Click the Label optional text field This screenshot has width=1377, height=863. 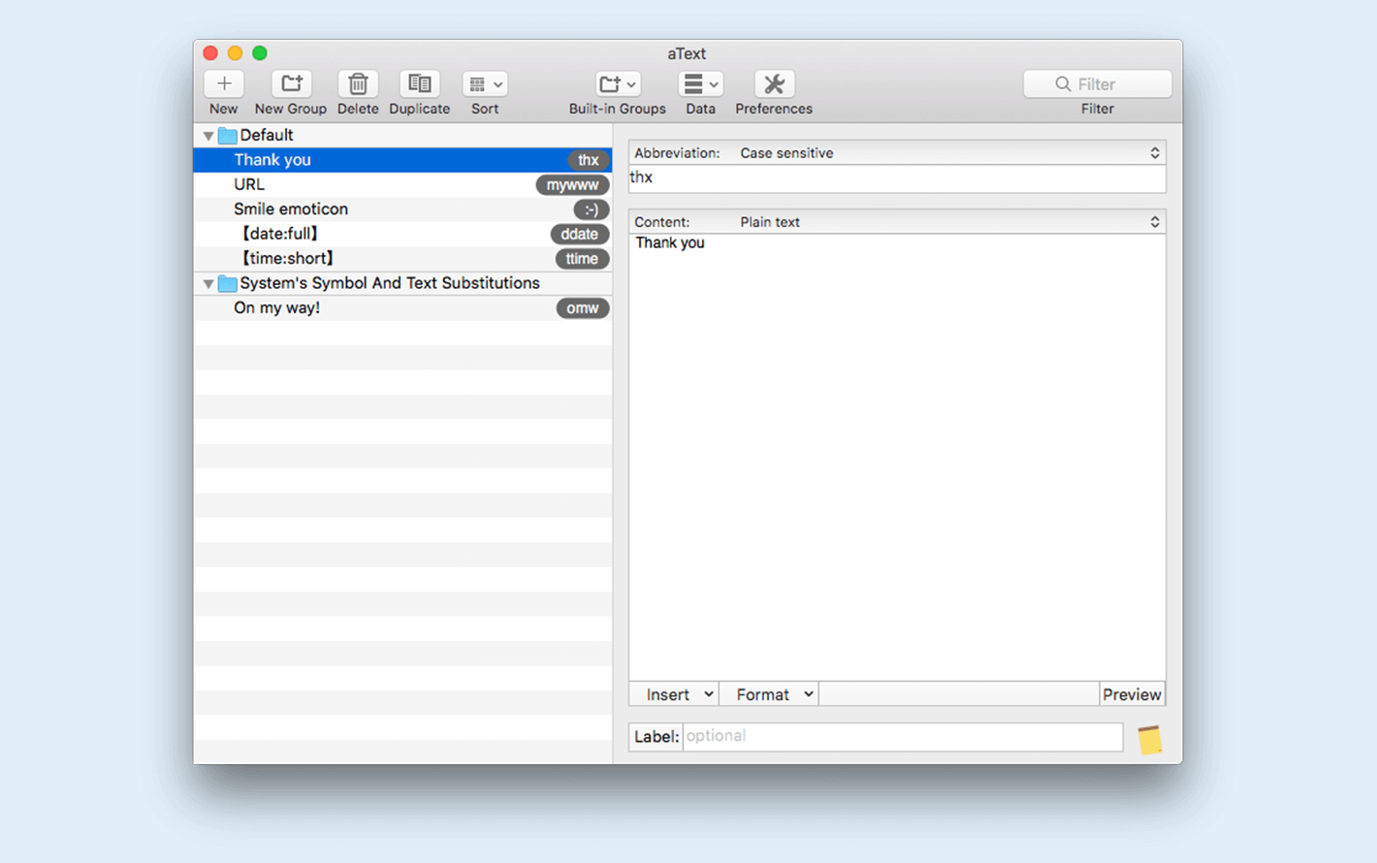pyautogui.click(x=902, y=737)
